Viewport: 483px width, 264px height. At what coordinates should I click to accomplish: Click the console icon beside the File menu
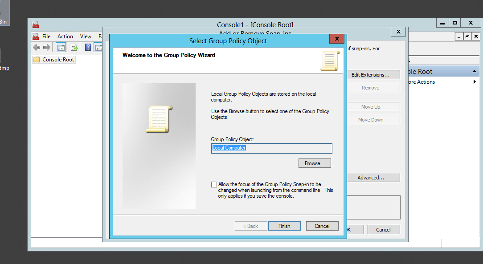35,37
